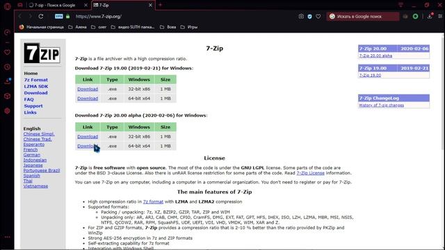The width and height of the screenshot is (445, 250).
Task: Go forward to the next page
Action: click(30, 17)
